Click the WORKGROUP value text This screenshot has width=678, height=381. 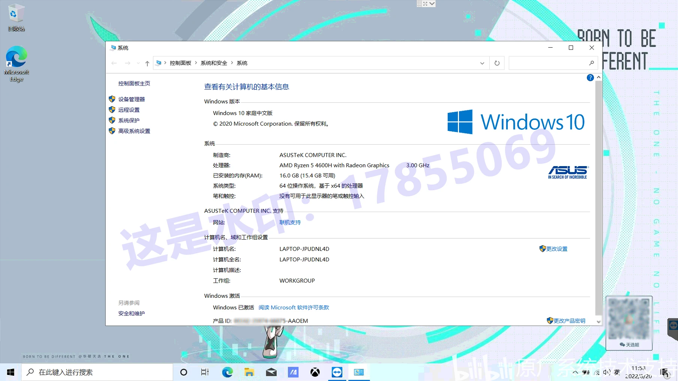pos(297,280)
